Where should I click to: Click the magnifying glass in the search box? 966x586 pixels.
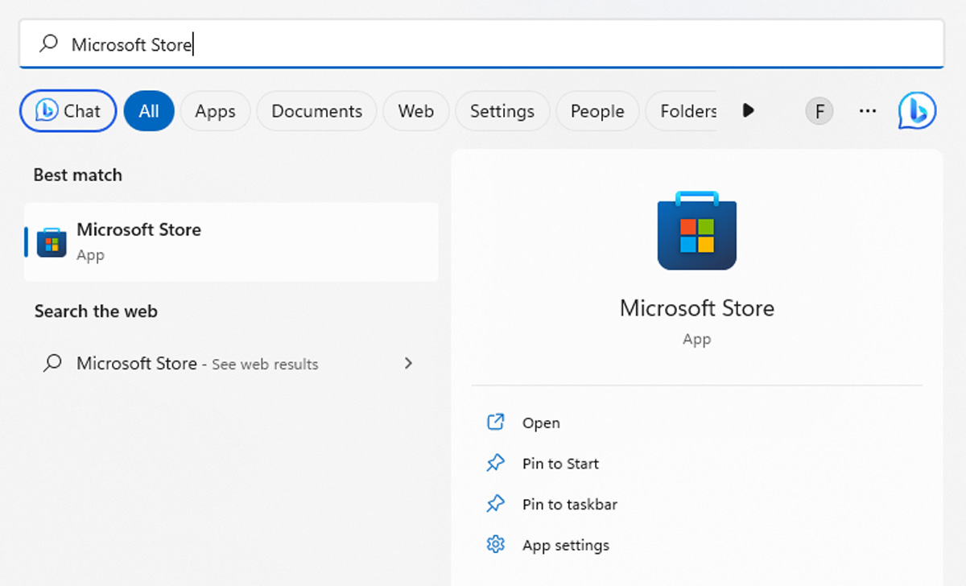click(x=47, y=44)
